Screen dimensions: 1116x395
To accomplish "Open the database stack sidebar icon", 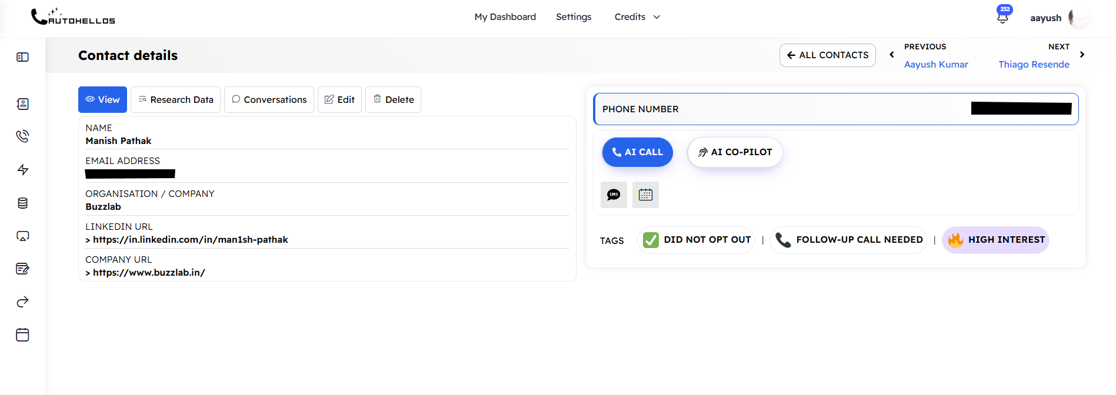I will click(x=22, y=203).
